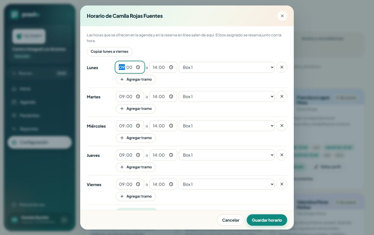Click the Miércoles day label
374x235 pixels.
pos(96,126)
